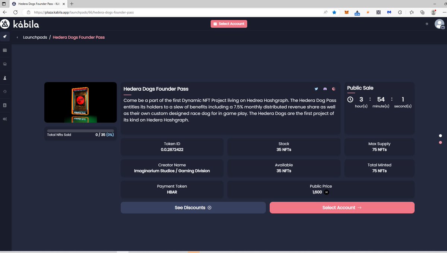Open the Founder Pass NFT image
Screen dimensions: 447x253
pos(80,102)
